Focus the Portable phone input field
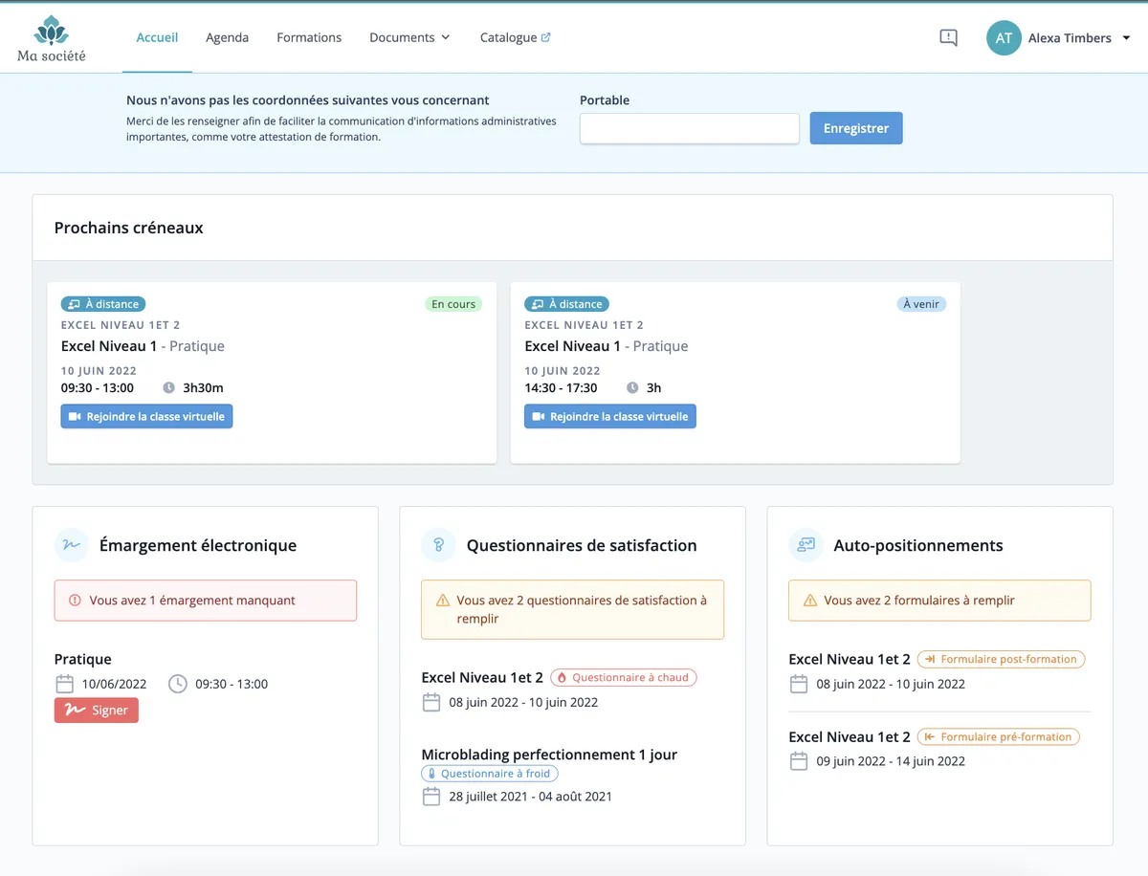1148x876 pixels. pyautogui.click(x=689, y=128)
